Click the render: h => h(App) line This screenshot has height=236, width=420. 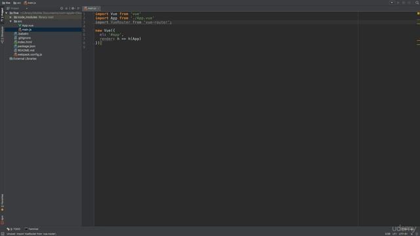(x=120, y=39)
